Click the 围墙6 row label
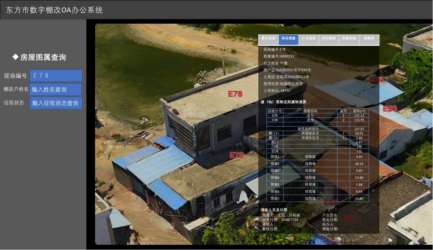 [275, 192]
